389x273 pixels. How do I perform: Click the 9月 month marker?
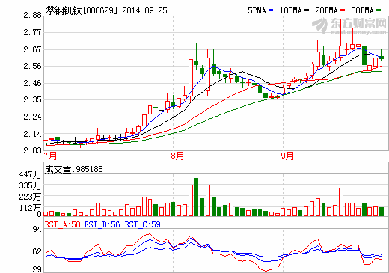(x=287, y=156)
